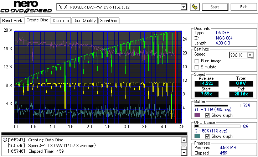Toggle the Buffer Show graph checkbox
The image size is (258, 157).
[x=208, y=115]
